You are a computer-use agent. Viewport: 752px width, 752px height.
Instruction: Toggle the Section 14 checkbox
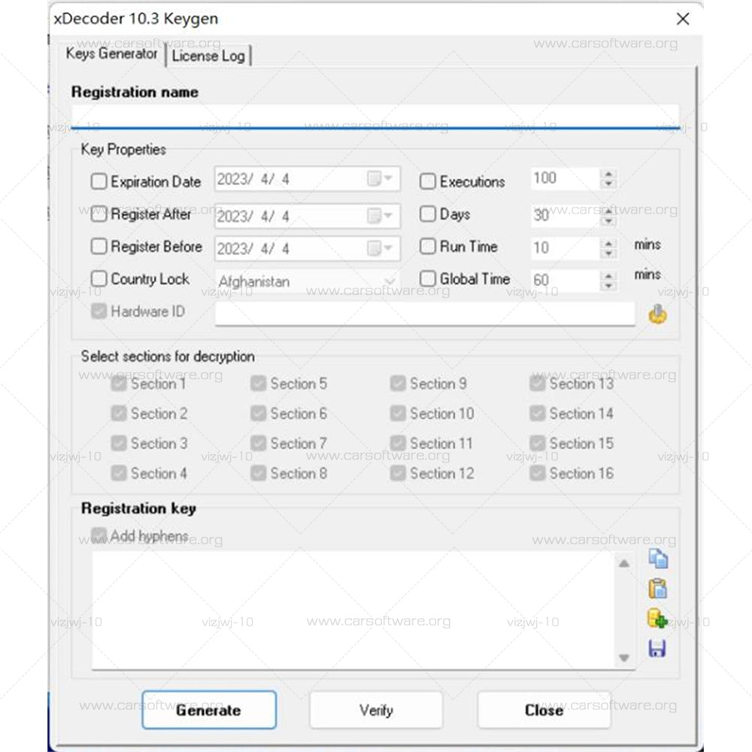537,414
